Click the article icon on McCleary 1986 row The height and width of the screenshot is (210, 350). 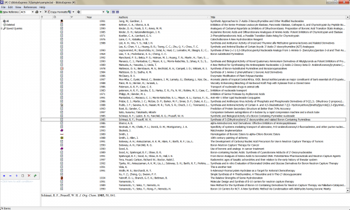coord(62,76)
